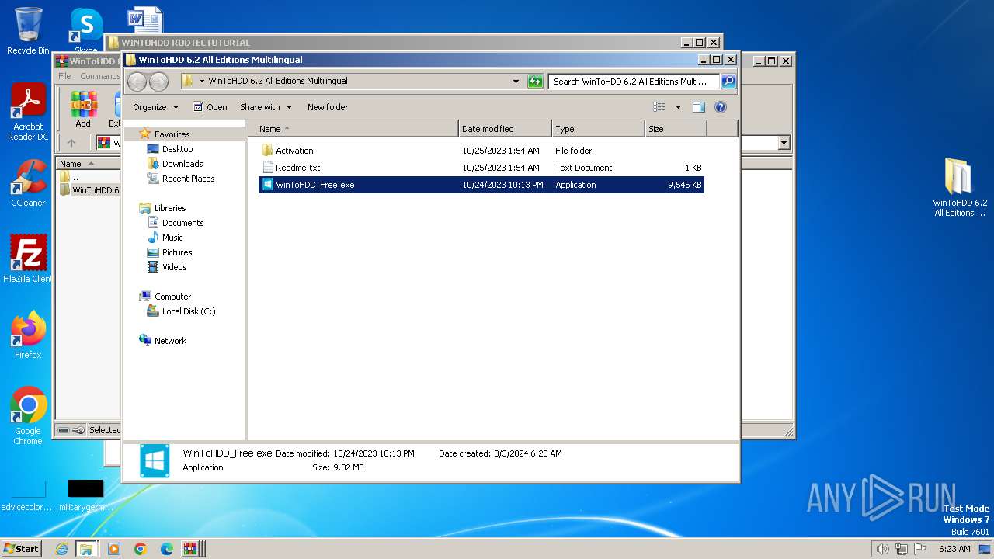Open Pictures library
This screenshot has height=559, width=994.
click(x=177, y=252)
